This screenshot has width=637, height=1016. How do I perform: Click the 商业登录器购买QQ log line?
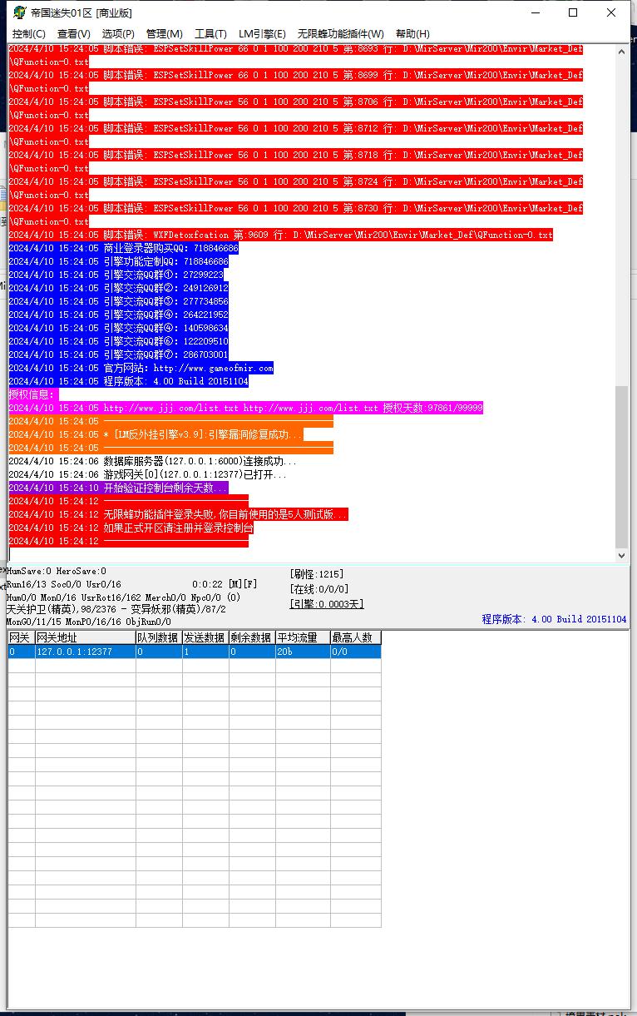pos(123,248)
